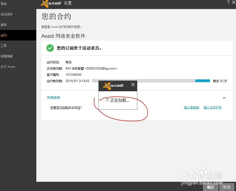Click the 其他选项 heading
This screenshot has height=191, width=236.
click(x=53, y=97)
